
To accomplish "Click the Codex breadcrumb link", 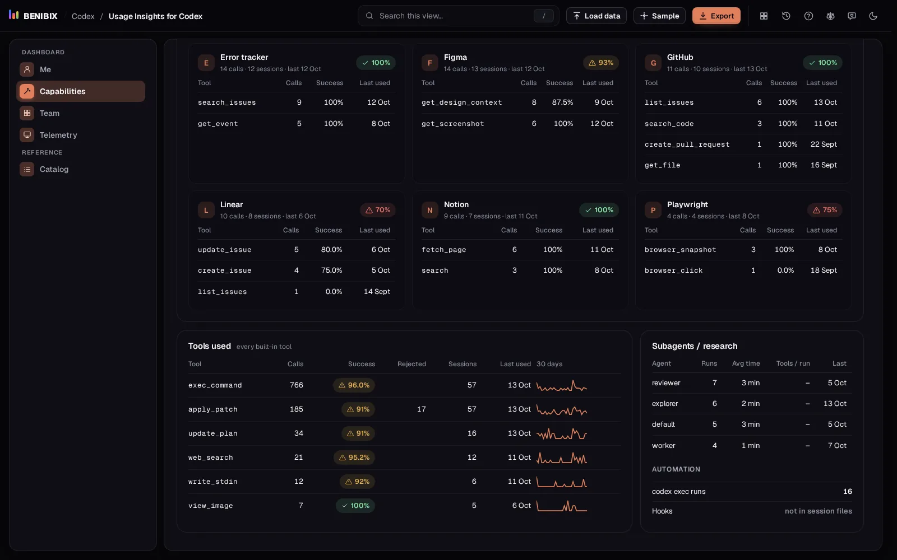I will pyautogui.click(x=83, y=16).
